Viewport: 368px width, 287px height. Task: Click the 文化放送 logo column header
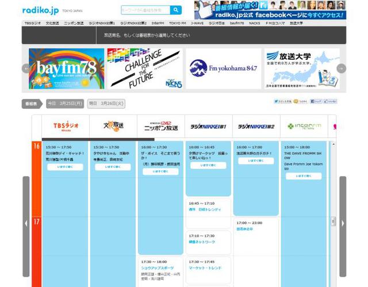pyautogui.click(x=113, y=127)
